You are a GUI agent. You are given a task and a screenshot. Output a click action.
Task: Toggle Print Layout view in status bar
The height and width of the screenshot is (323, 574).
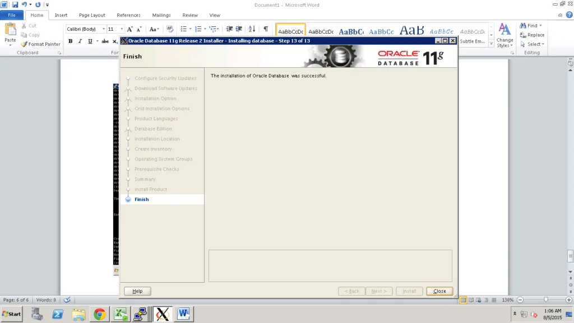coord(463,300)
